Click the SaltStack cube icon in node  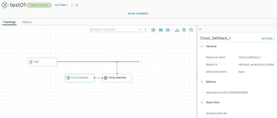(x=68, y=78)
